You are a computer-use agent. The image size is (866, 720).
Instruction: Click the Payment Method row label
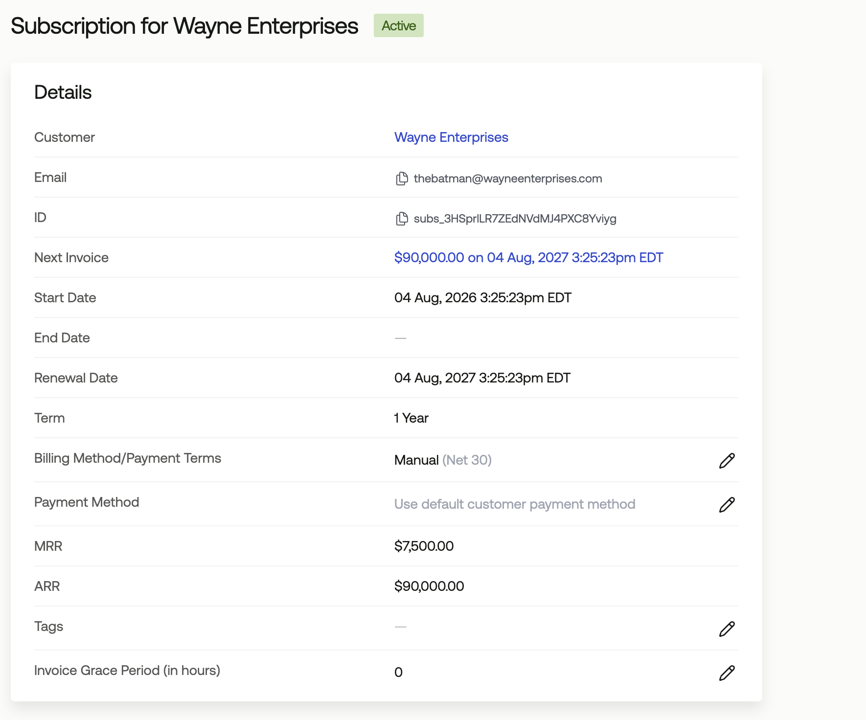click(87, 502)
